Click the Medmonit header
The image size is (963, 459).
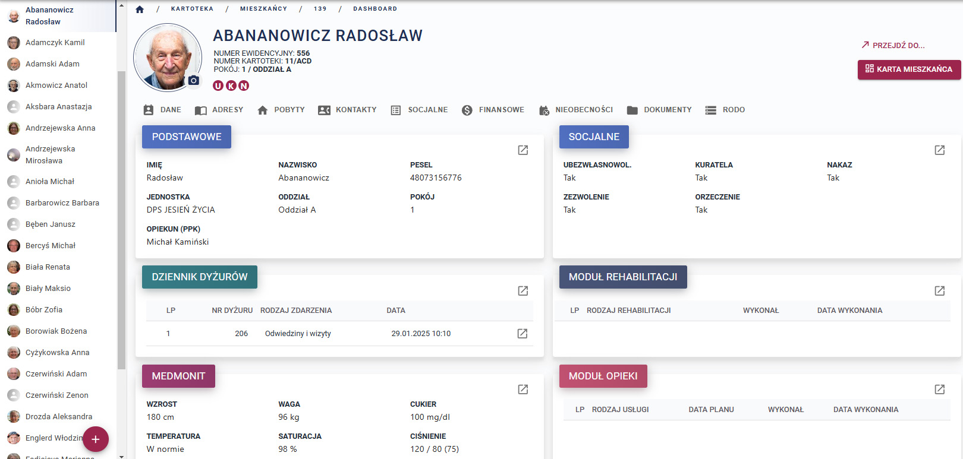click(x=178, y=376)
